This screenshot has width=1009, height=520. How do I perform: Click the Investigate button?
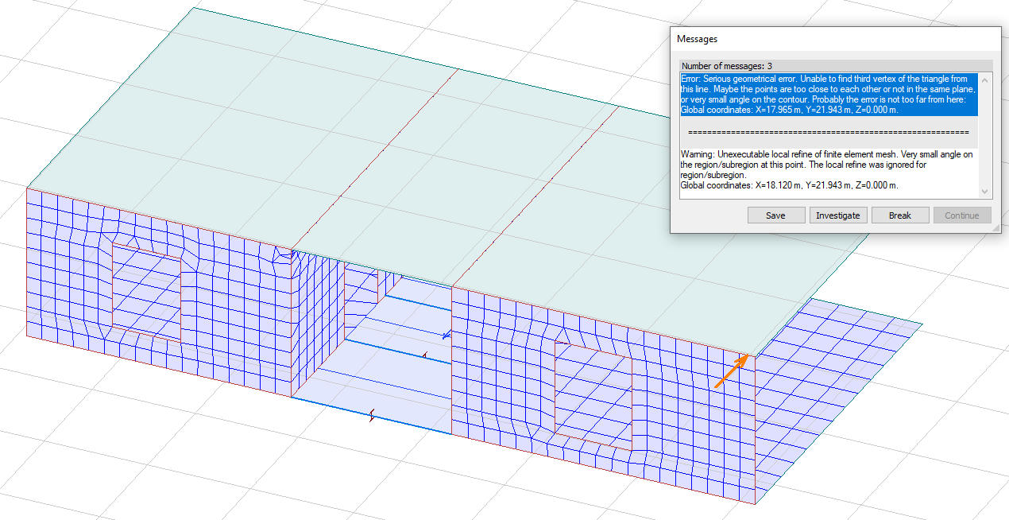pos(837,215)
